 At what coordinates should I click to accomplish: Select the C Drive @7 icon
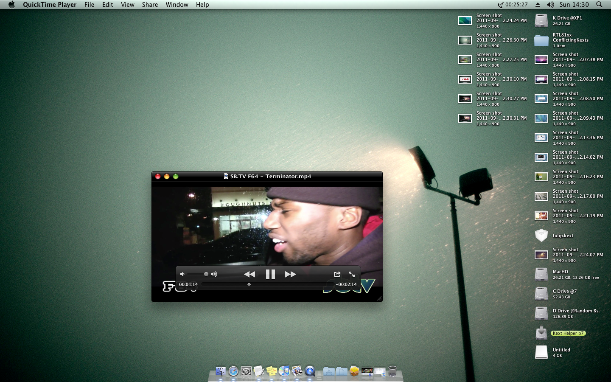541,294
